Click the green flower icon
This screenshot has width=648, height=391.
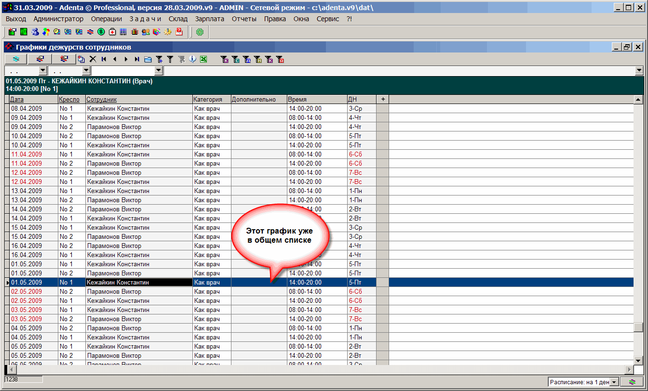200,32
